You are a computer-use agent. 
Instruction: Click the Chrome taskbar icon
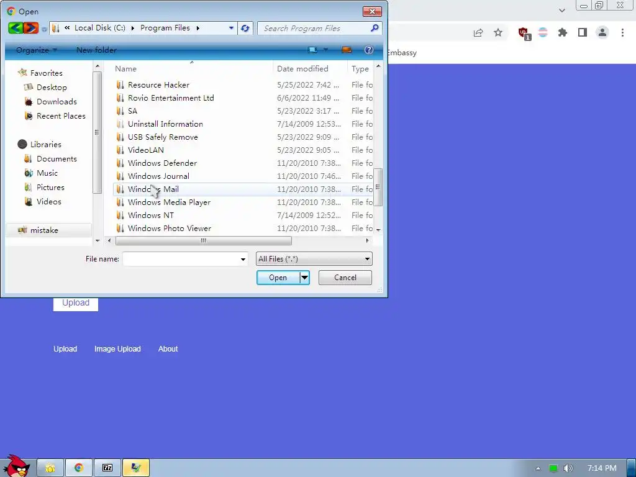[79, 468]
